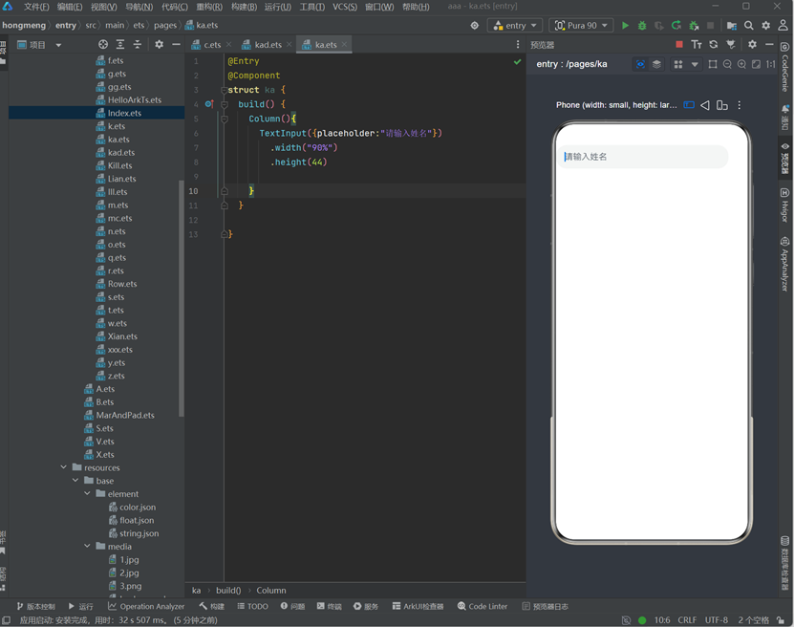
Task: Collapse the resources folder
Action: coord(64,467)
